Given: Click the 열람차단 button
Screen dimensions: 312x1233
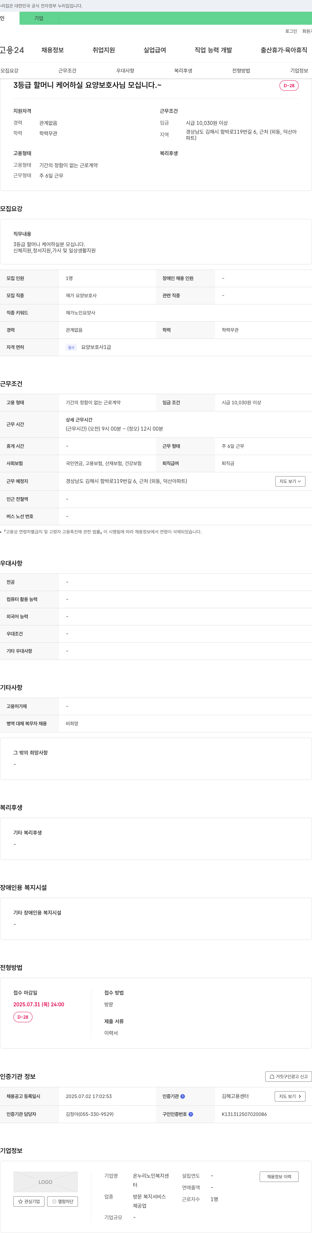Looking at the screenshot, I should pyautogui.click(x=63, y=1201).
